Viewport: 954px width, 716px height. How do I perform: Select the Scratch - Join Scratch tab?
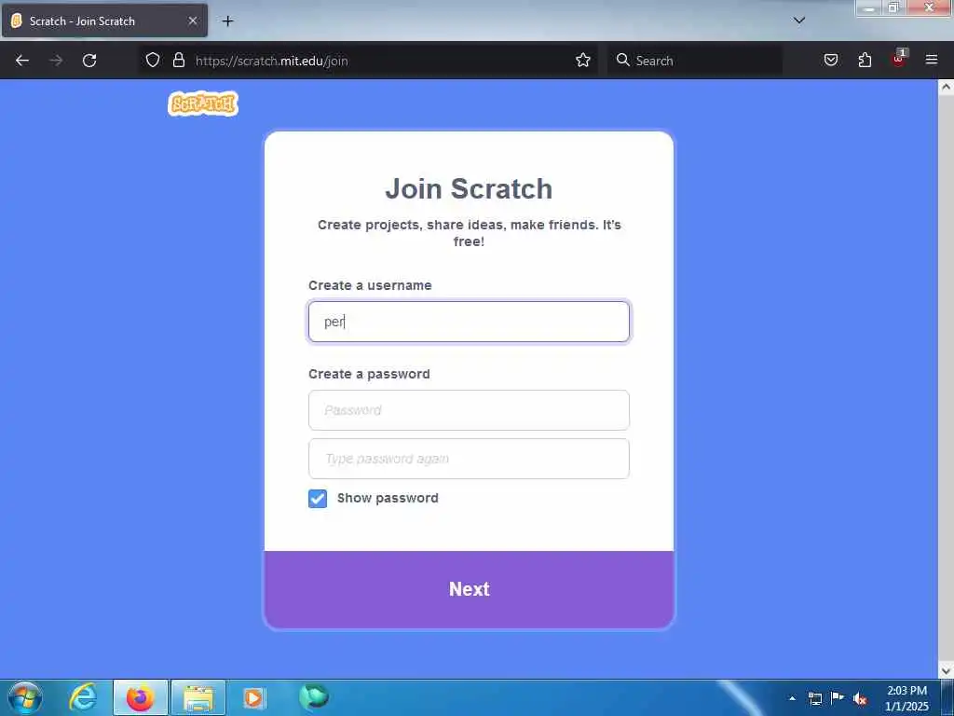point(104,21)
